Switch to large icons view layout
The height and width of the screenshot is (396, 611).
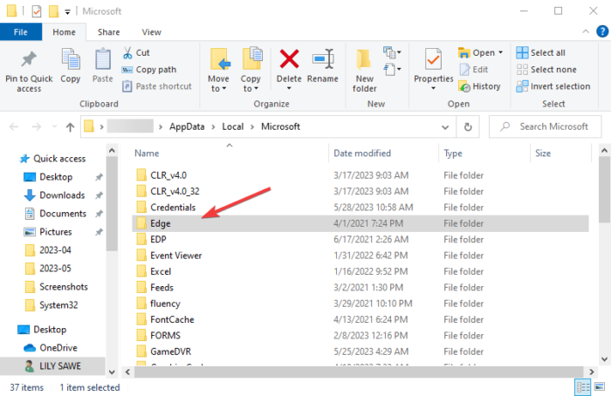click(x=600, y=387)
